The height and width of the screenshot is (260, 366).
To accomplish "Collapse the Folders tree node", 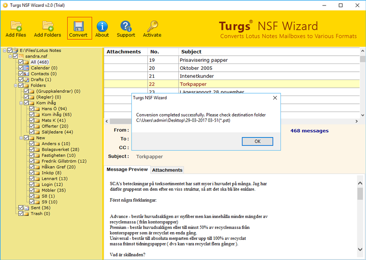I will [16, 85].
